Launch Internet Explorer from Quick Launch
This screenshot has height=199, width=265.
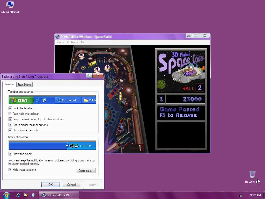[x=18, y=195]
